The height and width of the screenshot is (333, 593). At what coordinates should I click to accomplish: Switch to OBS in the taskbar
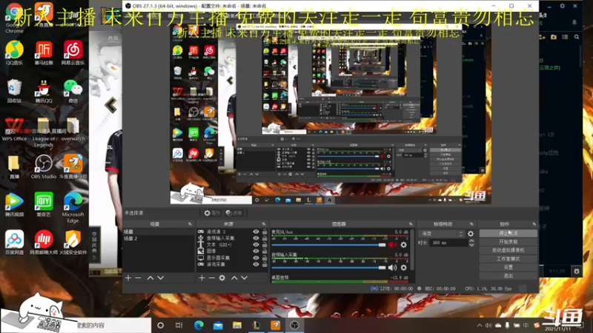point(294,325)
